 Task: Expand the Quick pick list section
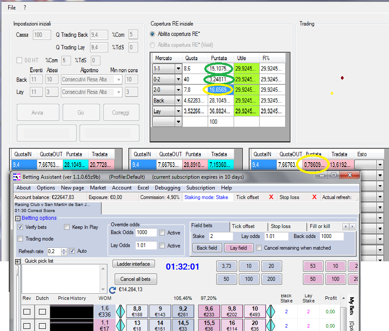tap(17, 261)
